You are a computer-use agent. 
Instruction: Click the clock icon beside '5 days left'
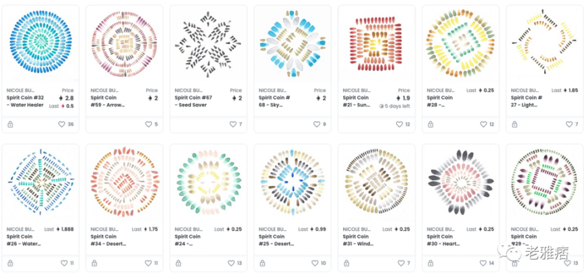pos(381,106)
